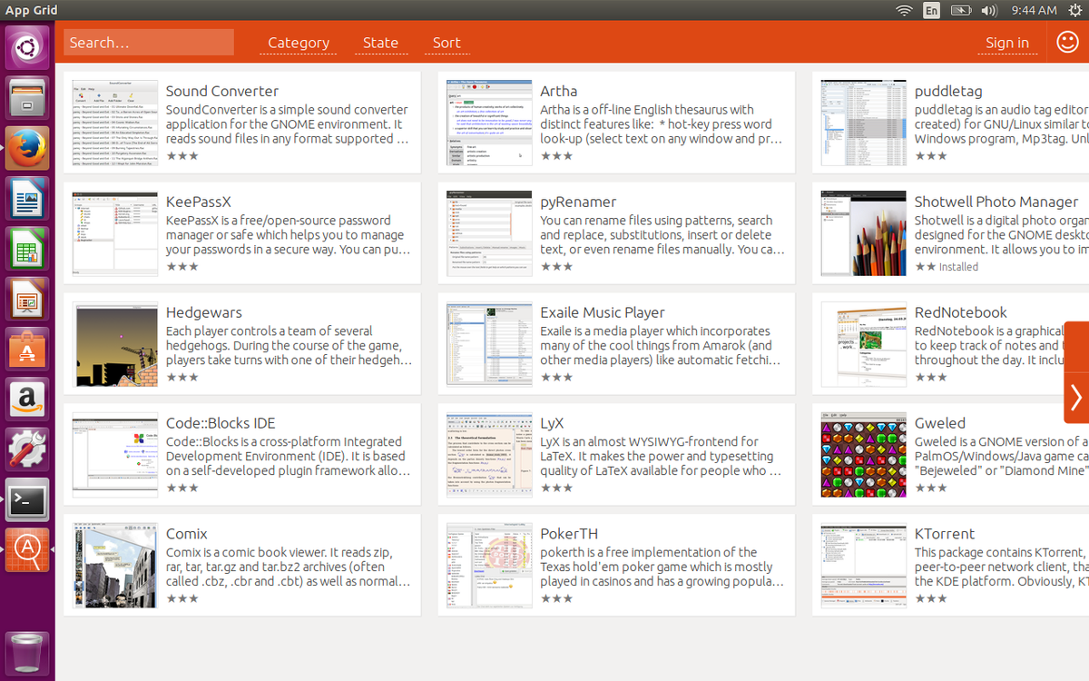This screenshot has width=1089, height=681.
Task: Open the Comix screenshot thumbnail
Action: [x=115, y=566]
